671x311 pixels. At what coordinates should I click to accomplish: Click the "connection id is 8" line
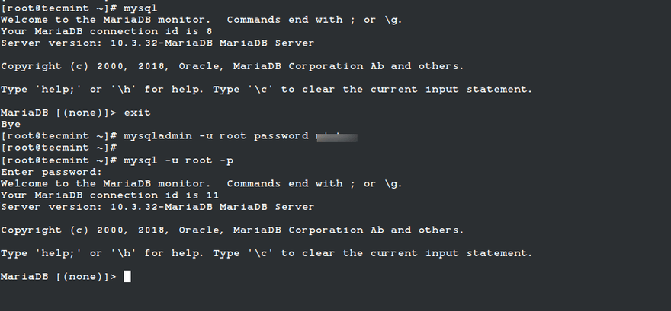(107, 30)
